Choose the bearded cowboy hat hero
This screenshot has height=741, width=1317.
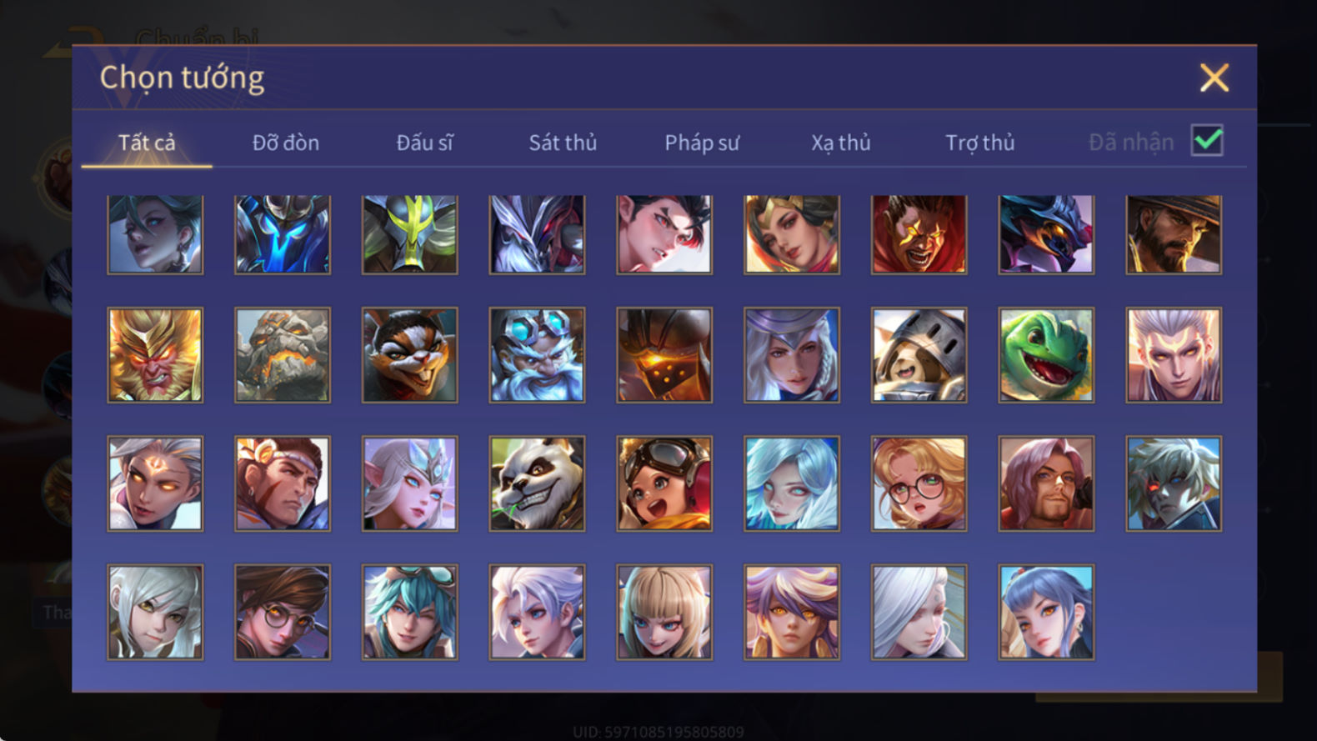1174,235
